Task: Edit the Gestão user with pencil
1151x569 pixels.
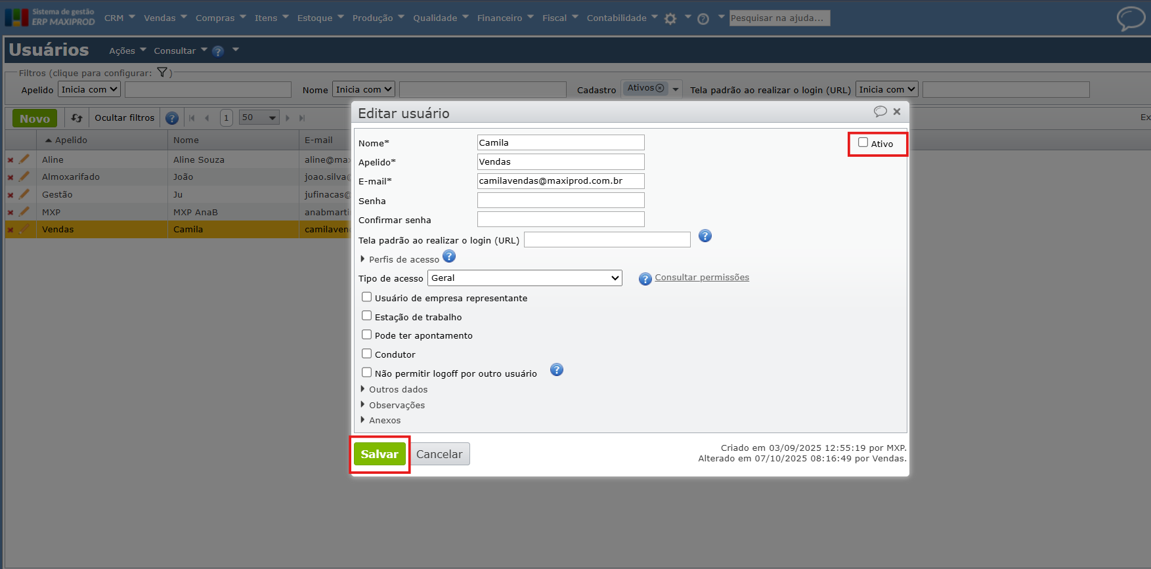Action: (24, 194)
